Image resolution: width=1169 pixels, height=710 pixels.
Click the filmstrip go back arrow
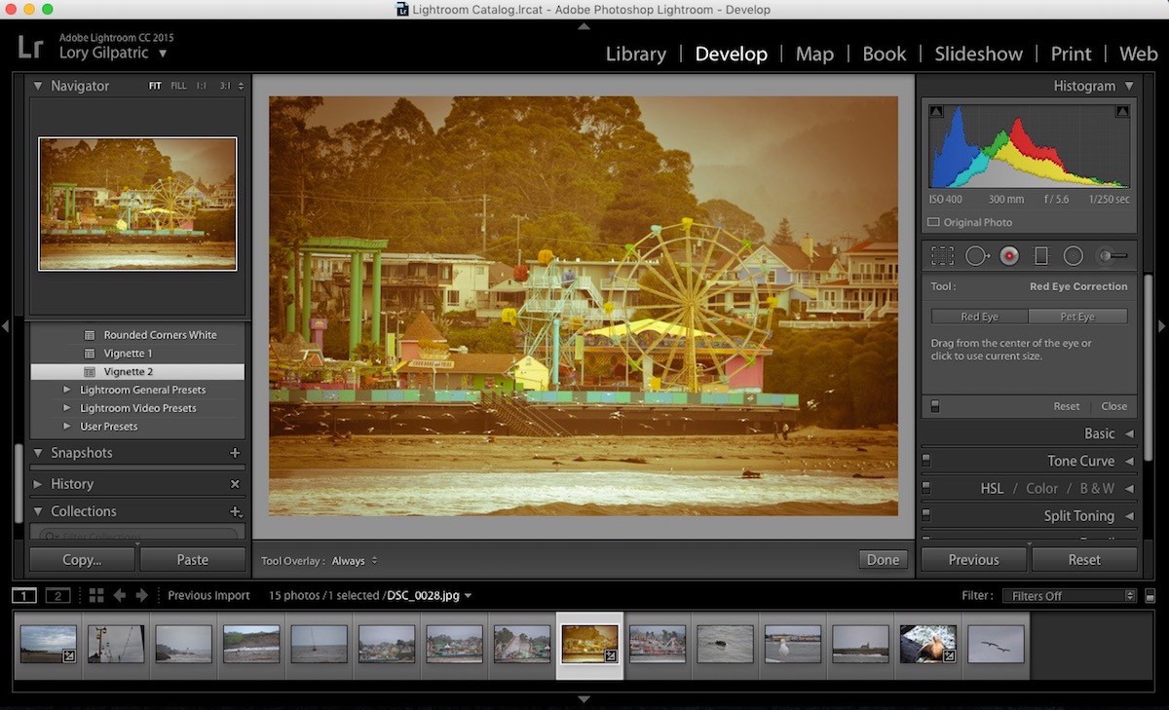(x=120, y=595)
